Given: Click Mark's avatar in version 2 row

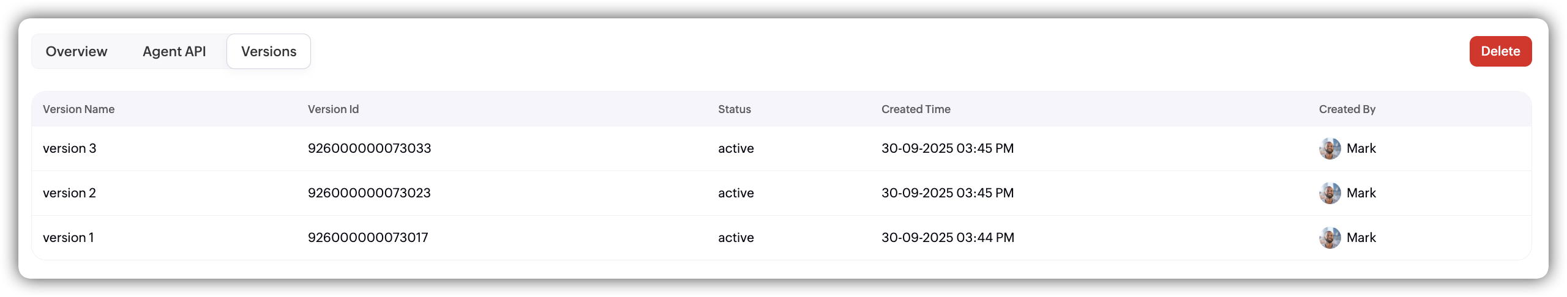Looking at the screenshot, I should point(1330,193).
